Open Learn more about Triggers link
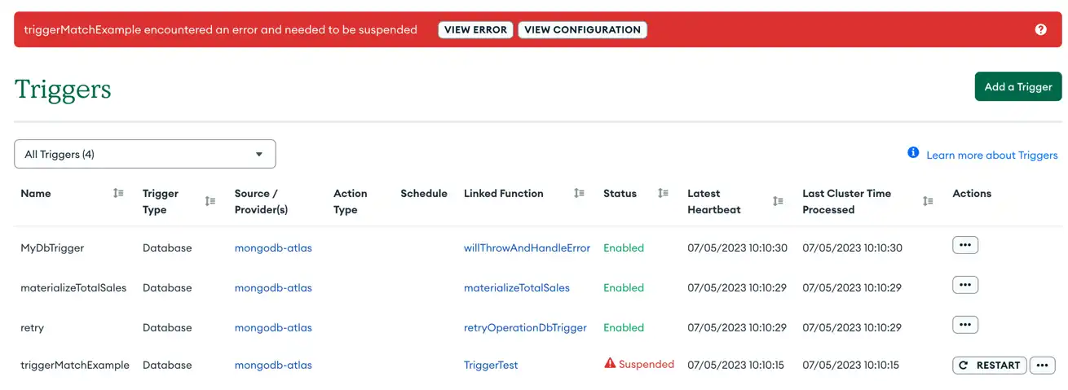 coord(991,155)
